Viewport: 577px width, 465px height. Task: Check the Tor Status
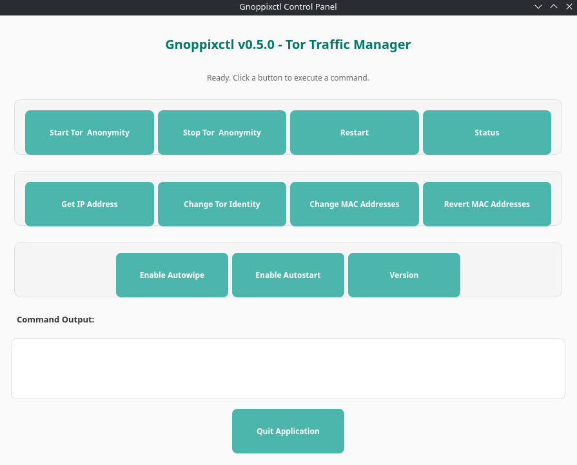tap(487, 132)
